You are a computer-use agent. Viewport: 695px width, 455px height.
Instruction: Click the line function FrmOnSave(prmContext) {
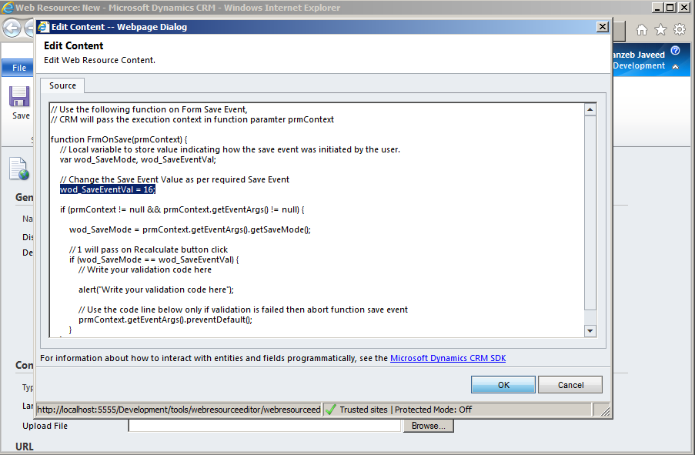point(119,139)
